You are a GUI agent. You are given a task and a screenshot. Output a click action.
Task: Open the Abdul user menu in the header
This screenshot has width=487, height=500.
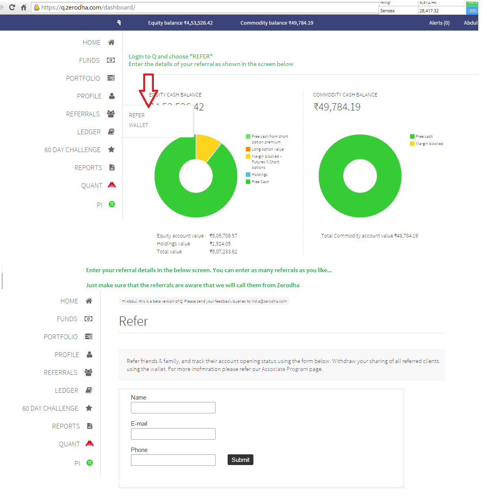(x=471, y=23)
